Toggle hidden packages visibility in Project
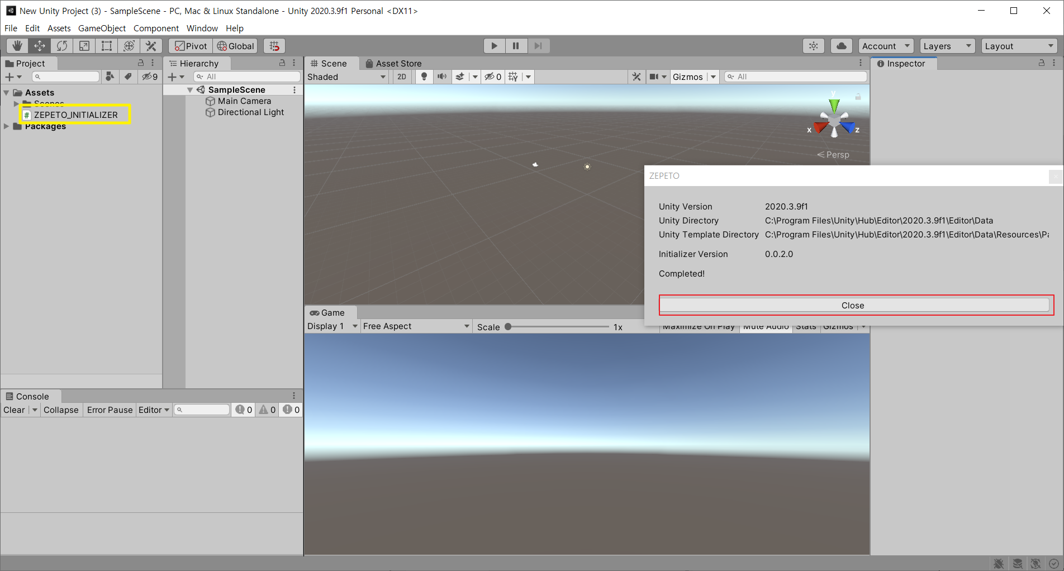This screenshot has height=571, width=1064. click(150, 77)
